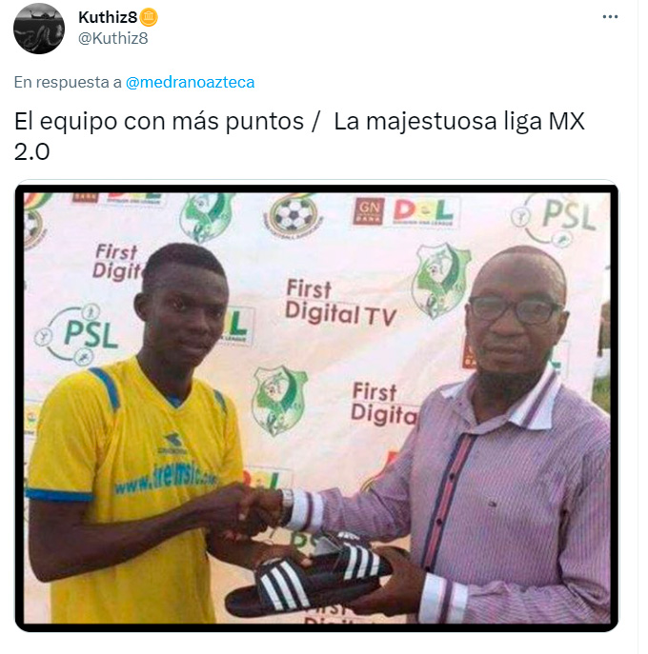Open the attached handshake photo
The height and width of the screenshot is (654, 648).
coord(316,406)
